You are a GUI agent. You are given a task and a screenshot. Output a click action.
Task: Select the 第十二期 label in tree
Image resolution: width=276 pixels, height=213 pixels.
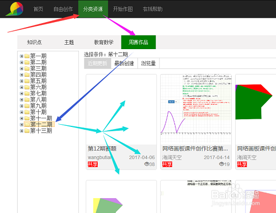pos(41,125)
